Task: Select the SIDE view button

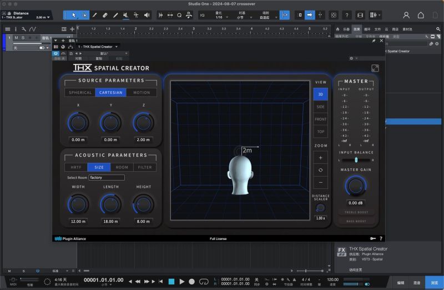Action: (x=321, y=107)
